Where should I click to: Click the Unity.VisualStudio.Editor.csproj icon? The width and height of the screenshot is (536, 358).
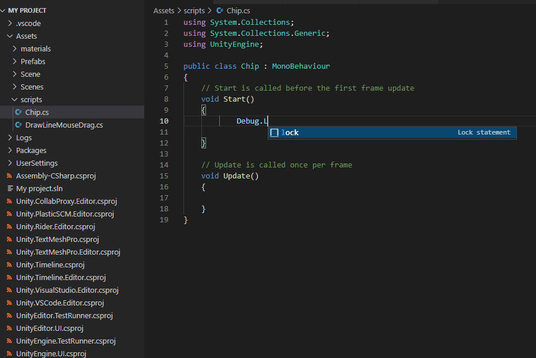click(x=10, y=290)
